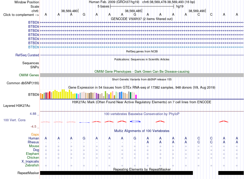244x179 pixels.
Task: Click the Gaps row label
Action: 35,135
